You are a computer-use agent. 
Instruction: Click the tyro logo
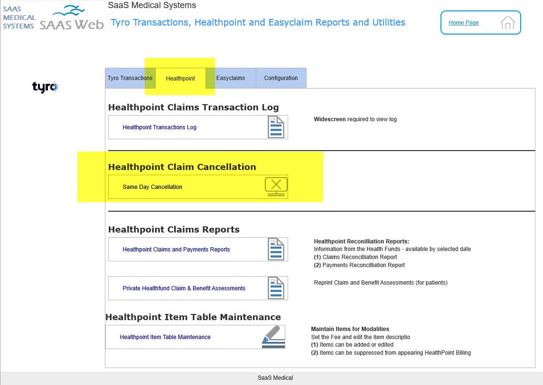tap(45, 87)
